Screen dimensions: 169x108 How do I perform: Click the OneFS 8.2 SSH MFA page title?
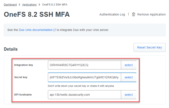click(x=37, y=14)
